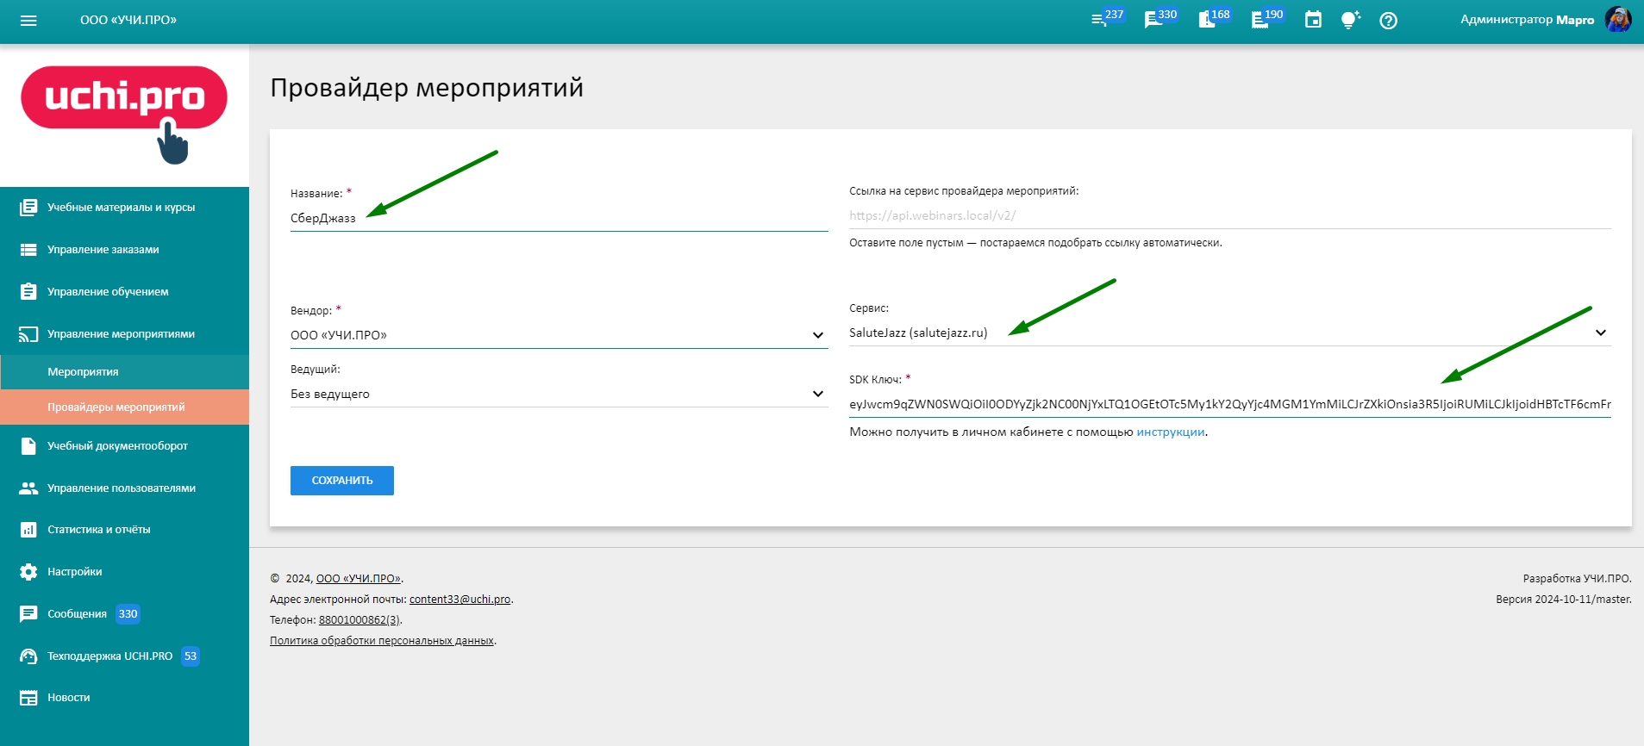Screen dimensions: 1644x746
Task: Open the Сервис dropdown arrow
Action: click(x=1601, y=333)
